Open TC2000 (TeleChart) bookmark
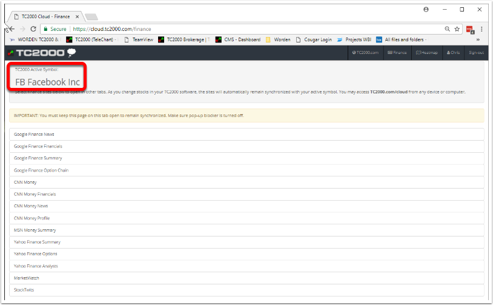The height and width of the screenshot is (305, 493). [x=92, y=39]
